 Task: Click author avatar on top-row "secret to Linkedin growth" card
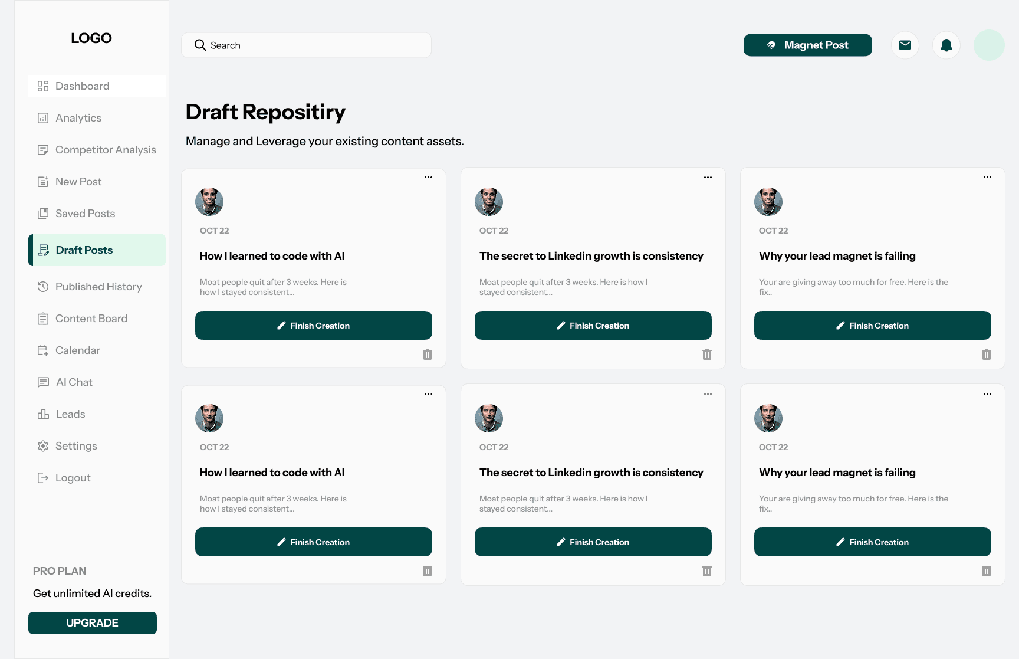pos(489,202)
